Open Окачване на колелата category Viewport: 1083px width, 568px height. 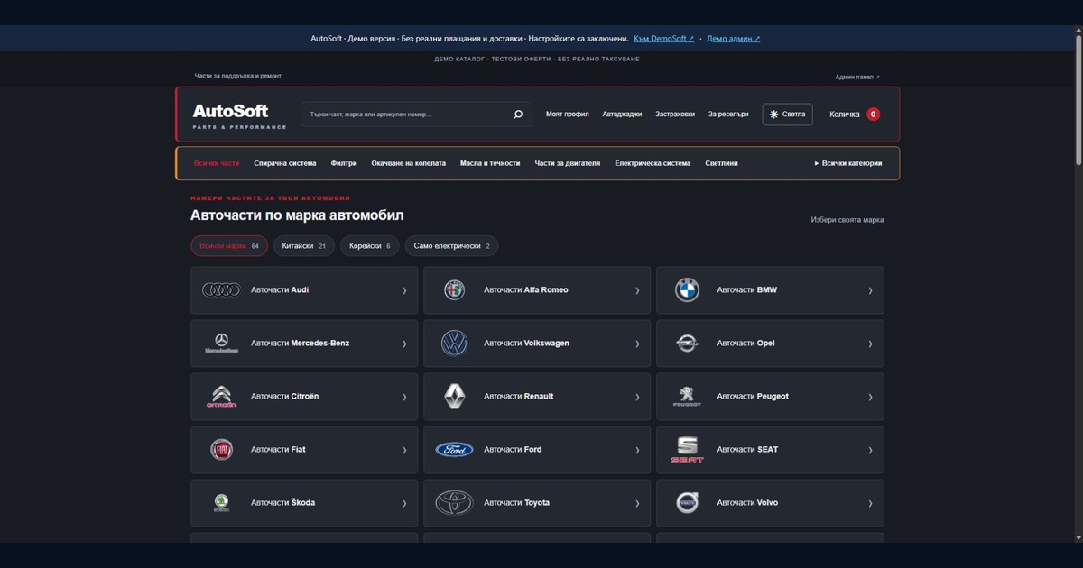[409, 163]
